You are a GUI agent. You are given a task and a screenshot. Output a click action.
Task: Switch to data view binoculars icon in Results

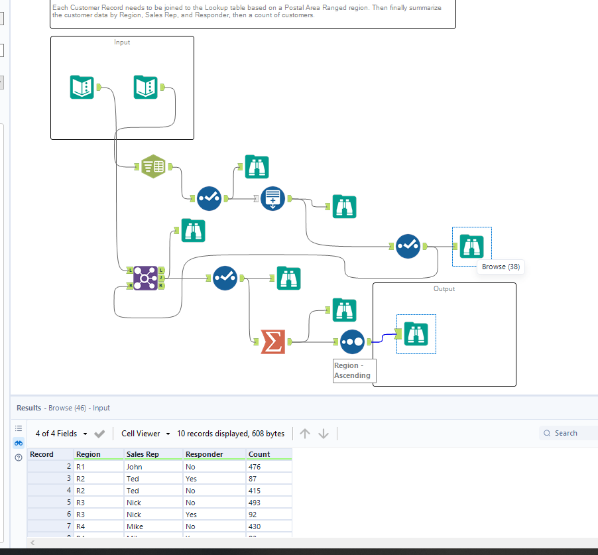tap(19, 443)
